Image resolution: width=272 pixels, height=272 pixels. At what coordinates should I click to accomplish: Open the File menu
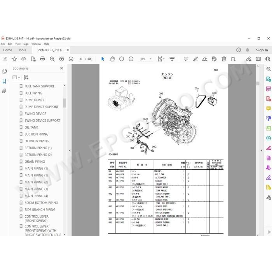point(3,44)
